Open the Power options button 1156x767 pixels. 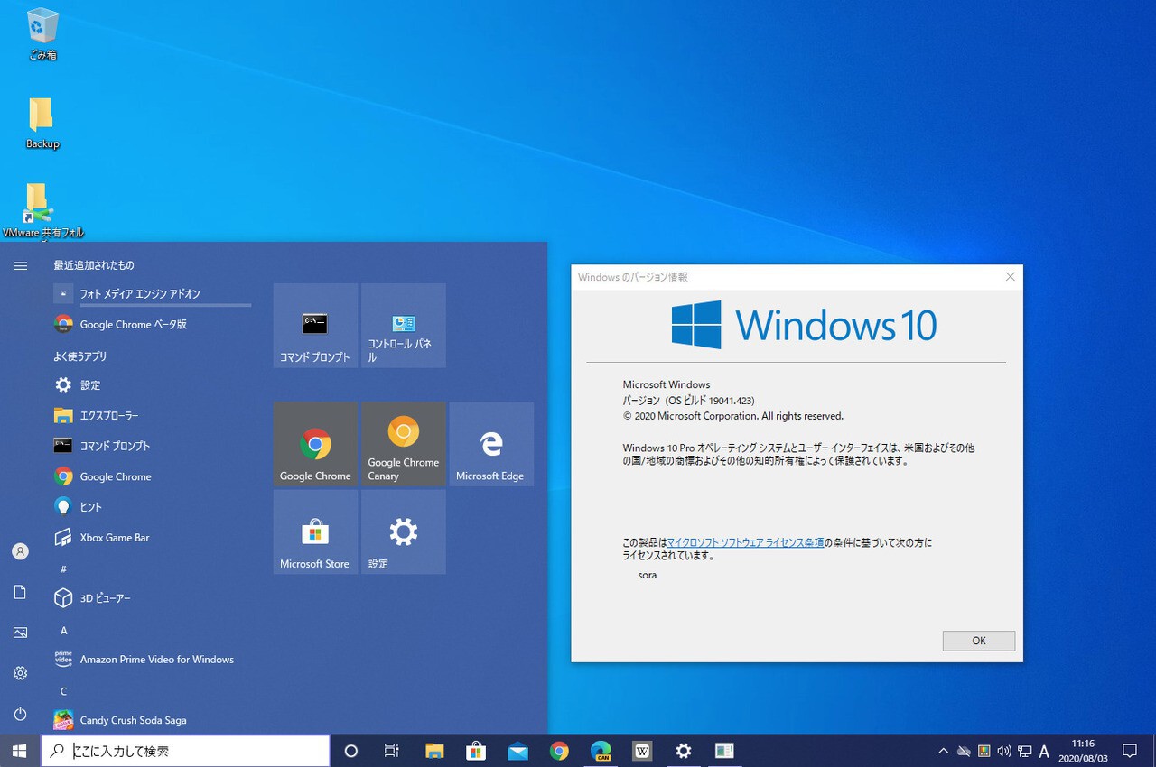pos(20,714)
